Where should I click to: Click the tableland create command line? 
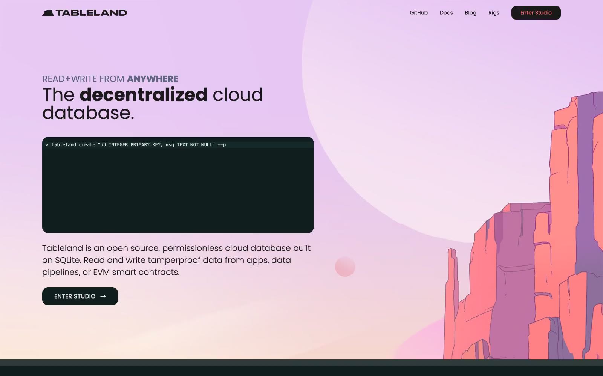click(x=139, y=145)
